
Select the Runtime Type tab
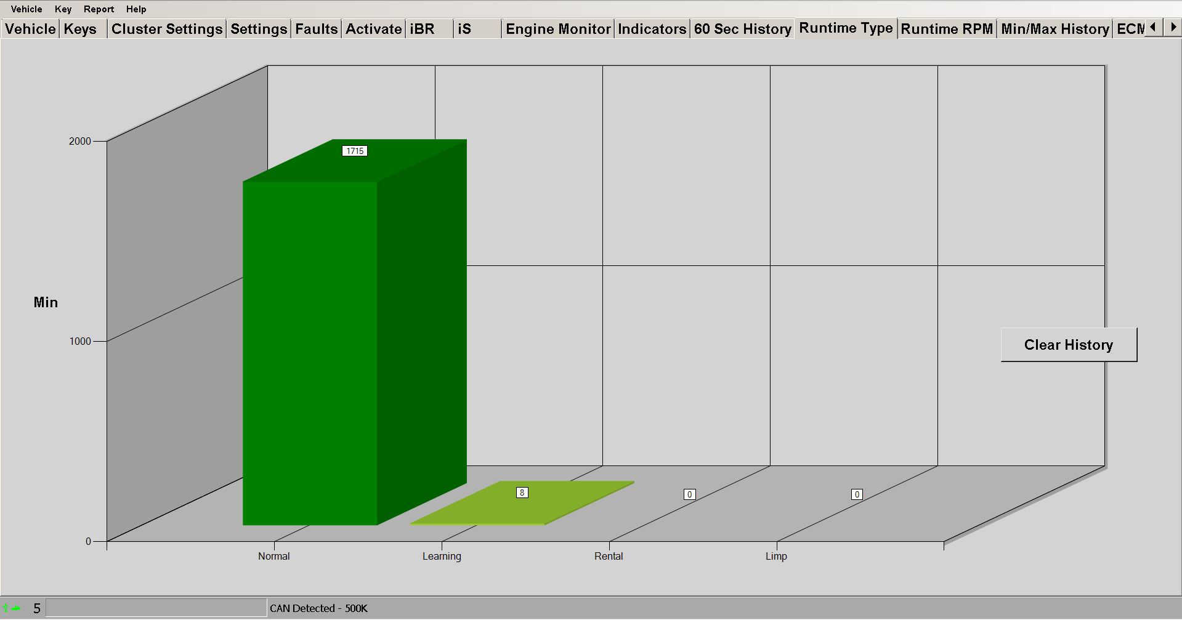(x=846, y=28)
